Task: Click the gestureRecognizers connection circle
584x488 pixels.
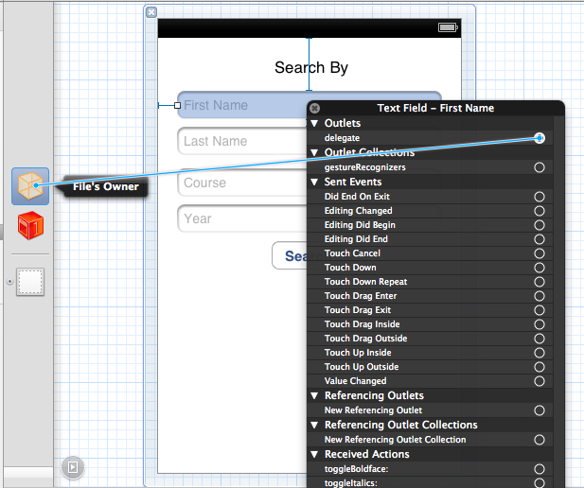Action: (x=540, y=167)
